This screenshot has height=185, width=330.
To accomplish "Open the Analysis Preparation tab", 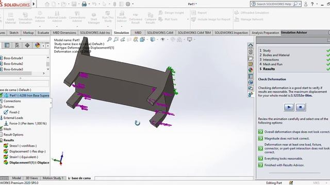I will [x=265, y=33].
